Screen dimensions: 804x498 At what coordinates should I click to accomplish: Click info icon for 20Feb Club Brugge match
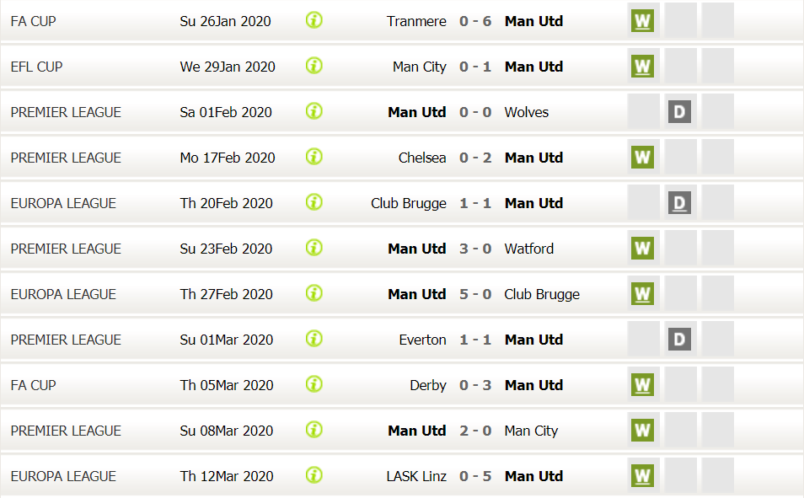(314, 202)
